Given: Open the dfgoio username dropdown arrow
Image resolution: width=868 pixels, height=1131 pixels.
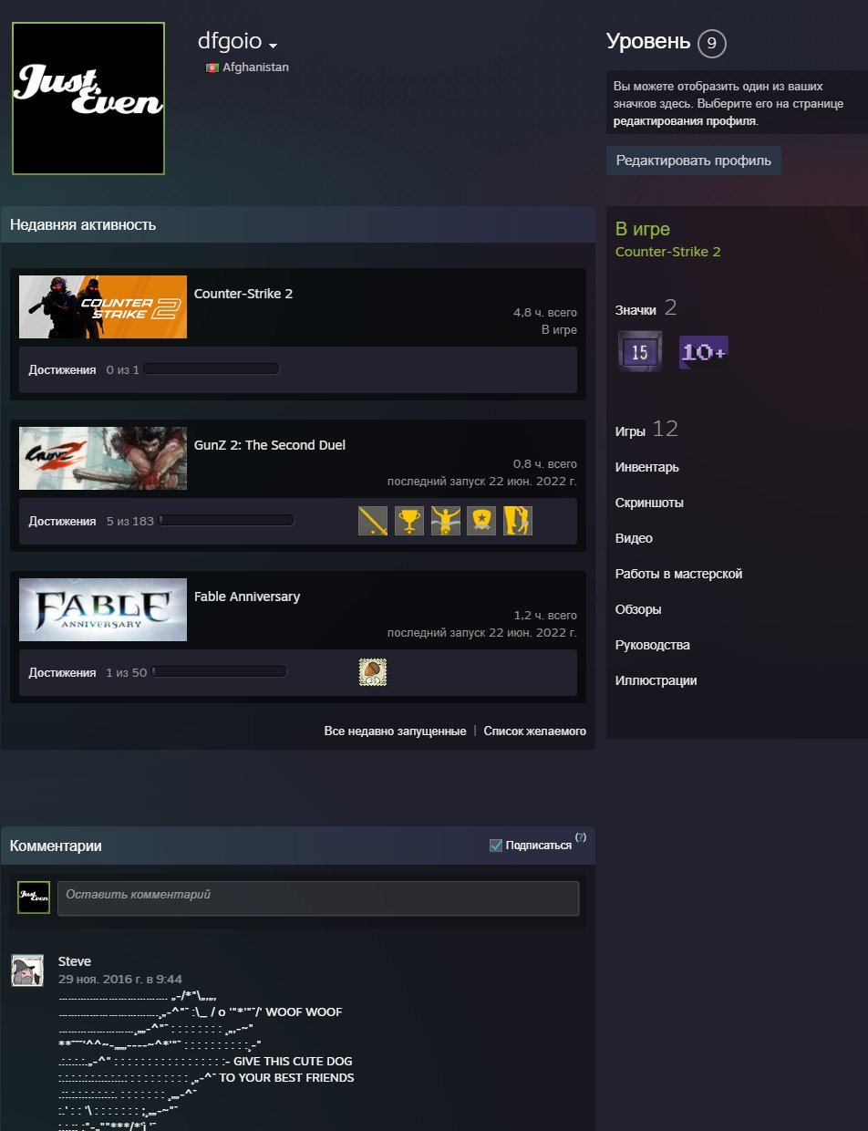Looking at the screenshot, I should [x=273, y=45].
